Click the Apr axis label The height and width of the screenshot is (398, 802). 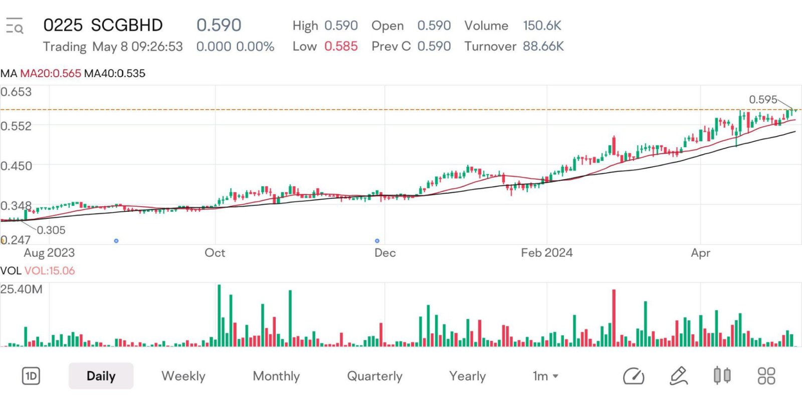tap(700, 253)
